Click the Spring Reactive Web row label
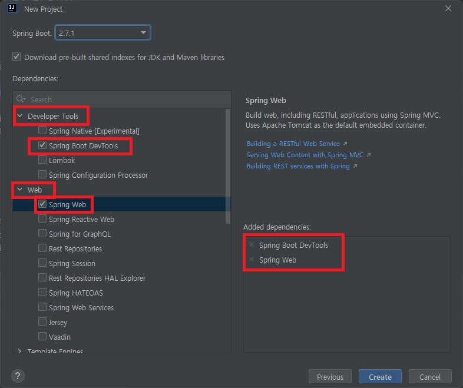The width and height of the screenshot is (463, 388). tap(81, 219)
